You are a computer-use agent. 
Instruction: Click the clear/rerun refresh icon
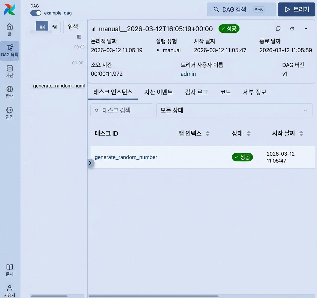pos(292,29)
